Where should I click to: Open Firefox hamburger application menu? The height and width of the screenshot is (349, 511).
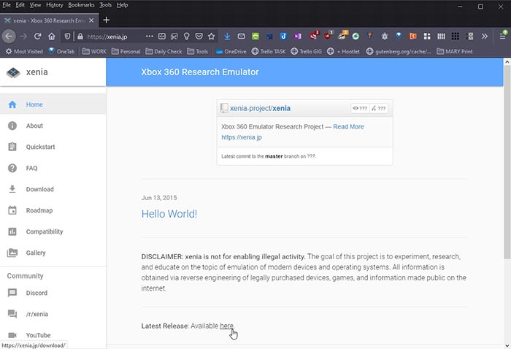[502, 36]
